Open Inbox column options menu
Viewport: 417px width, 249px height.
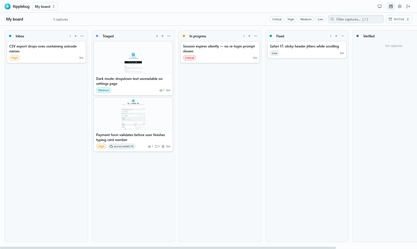(82, 36)
